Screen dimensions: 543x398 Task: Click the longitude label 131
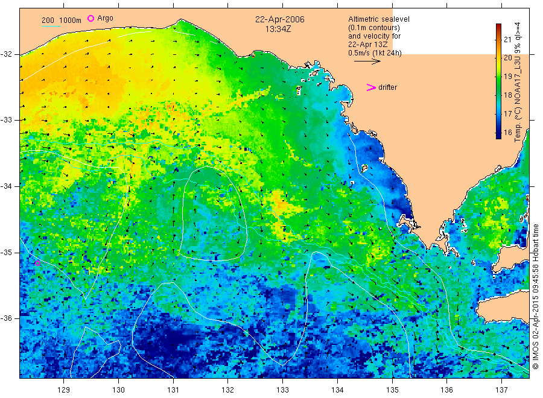[x=173, y=390]
